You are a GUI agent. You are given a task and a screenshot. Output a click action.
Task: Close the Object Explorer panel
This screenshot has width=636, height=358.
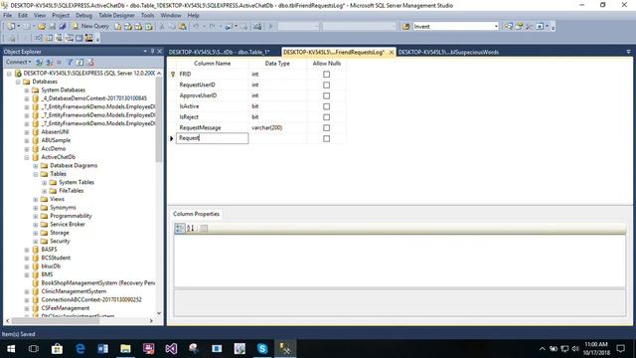[159, 51]
